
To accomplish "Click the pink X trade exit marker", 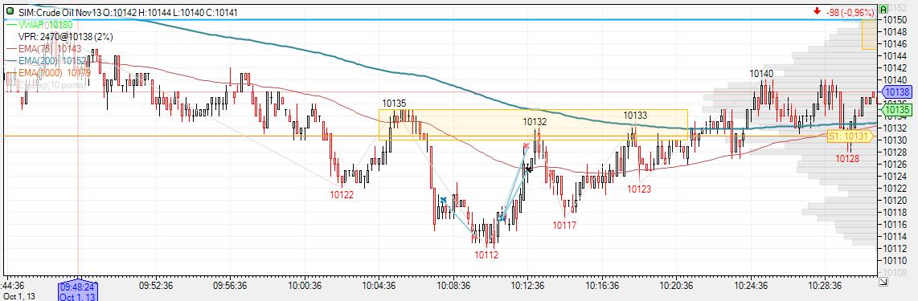I will [526, 145].
